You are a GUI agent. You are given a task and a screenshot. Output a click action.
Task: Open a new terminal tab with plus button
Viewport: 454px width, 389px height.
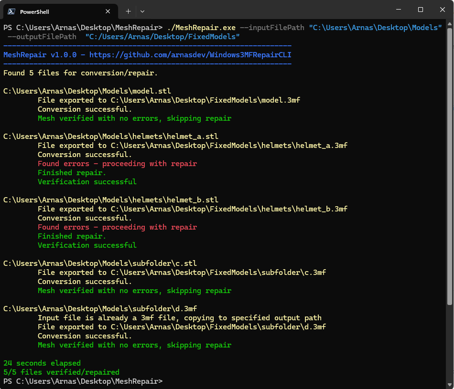coord(128,11)
